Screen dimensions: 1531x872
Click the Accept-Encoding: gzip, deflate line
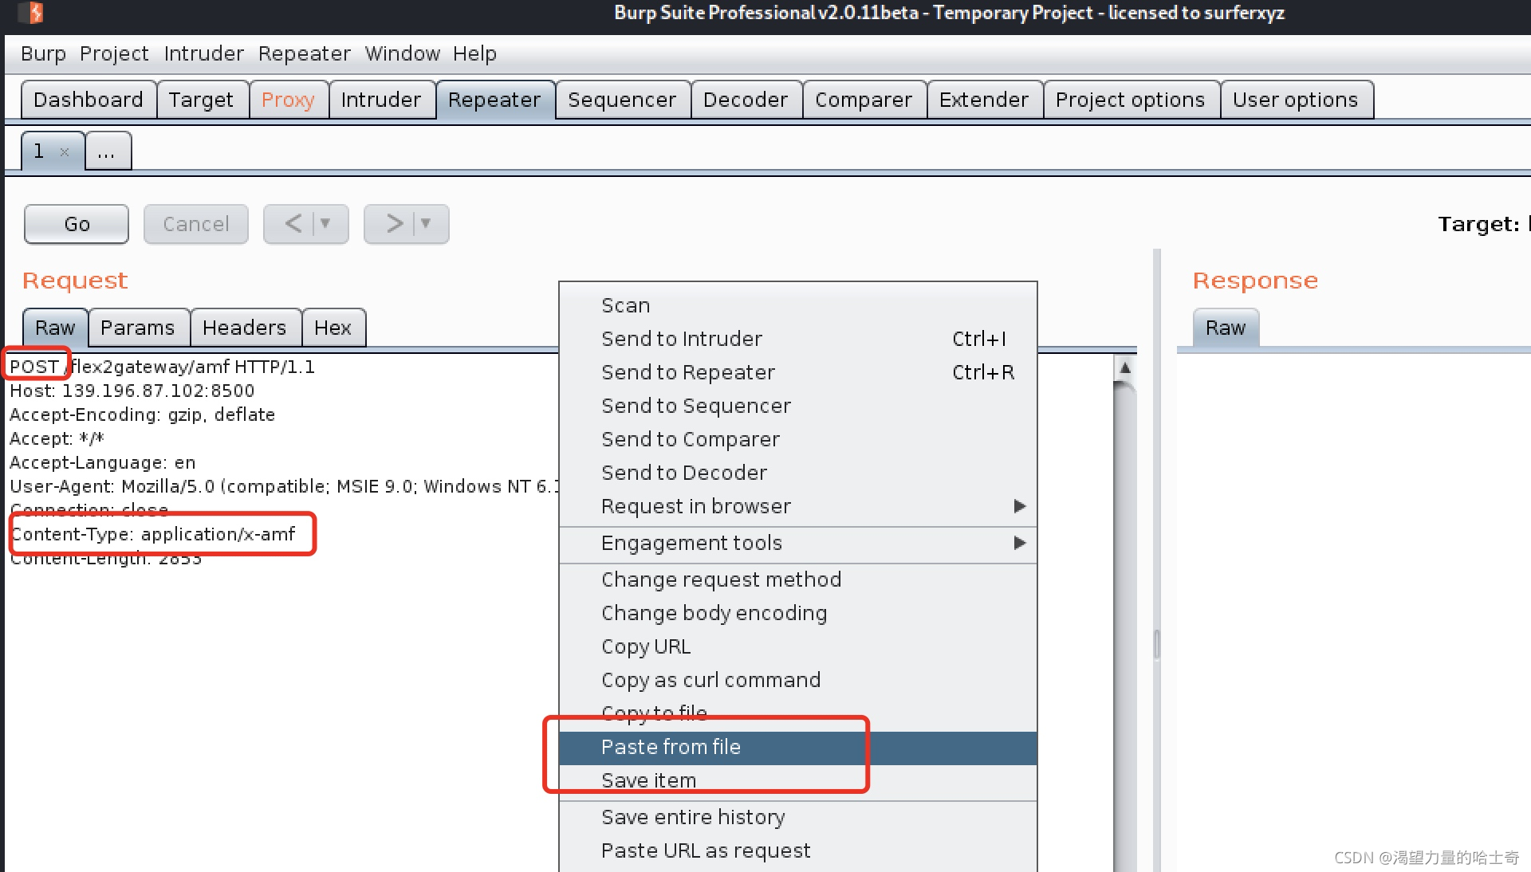(143, 414)
